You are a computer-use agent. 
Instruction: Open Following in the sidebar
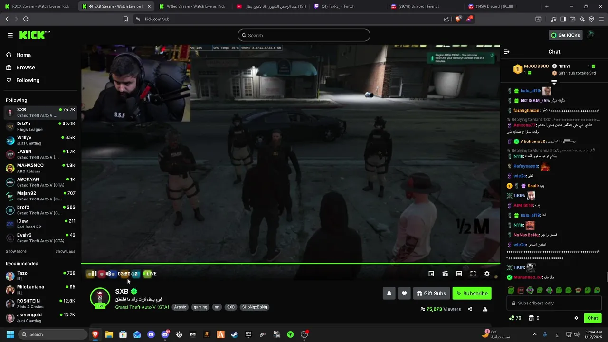(x=28, y=80)
